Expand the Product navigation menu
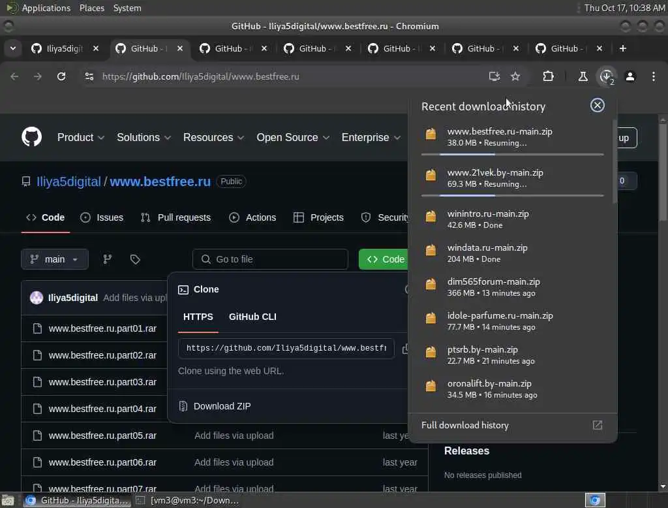The image size is (668, 508). pyautogui.click(x=80, y=137)
